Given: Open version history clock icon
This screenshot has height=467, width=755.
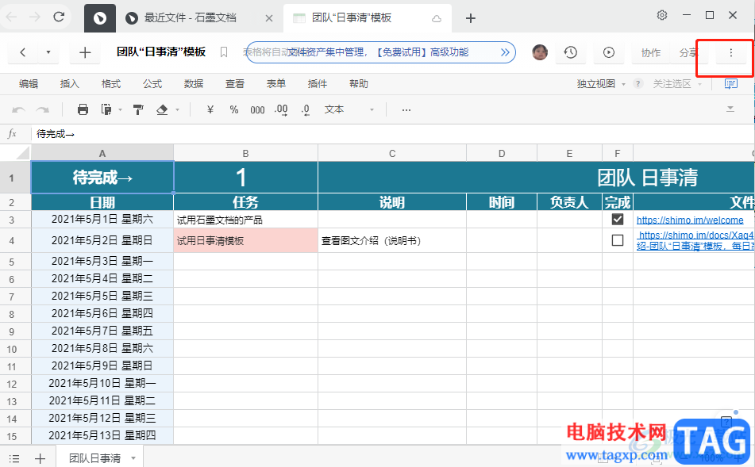Looking at the screenshot, I should (571, 52).
